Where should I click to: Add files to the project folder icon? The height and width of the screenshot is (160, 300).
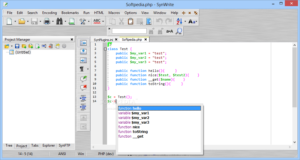click(31, 46)
